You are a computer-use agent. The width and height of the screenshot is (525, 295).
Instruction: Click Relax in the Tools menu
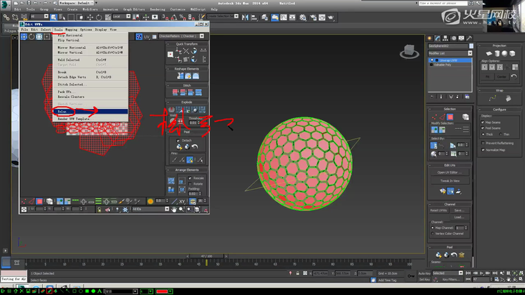pos(63,111)
